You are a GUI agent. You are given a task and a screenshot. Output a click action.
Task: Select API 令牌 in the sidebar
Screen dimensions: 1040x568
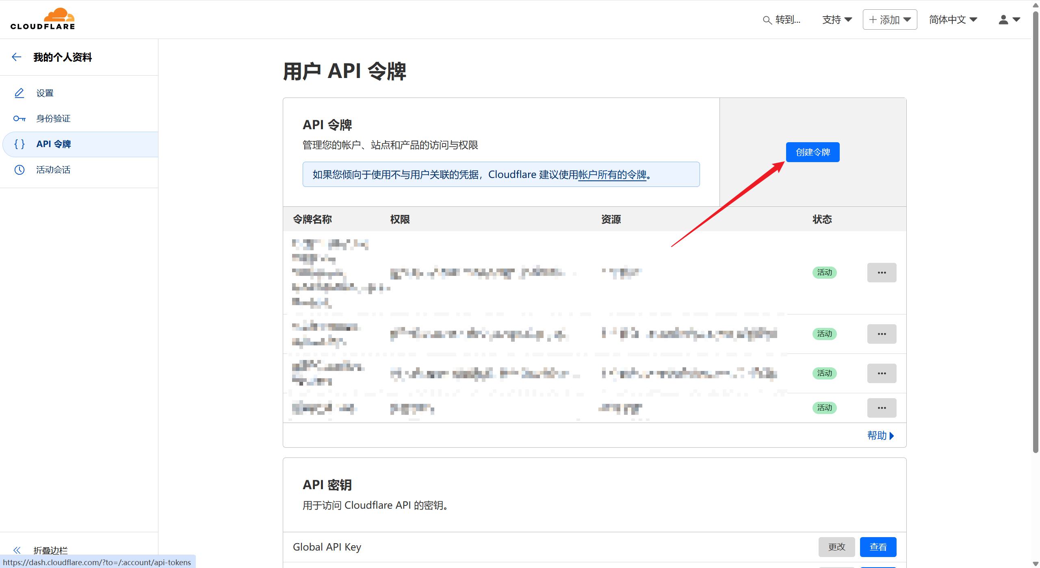click(x=80, y=144)
